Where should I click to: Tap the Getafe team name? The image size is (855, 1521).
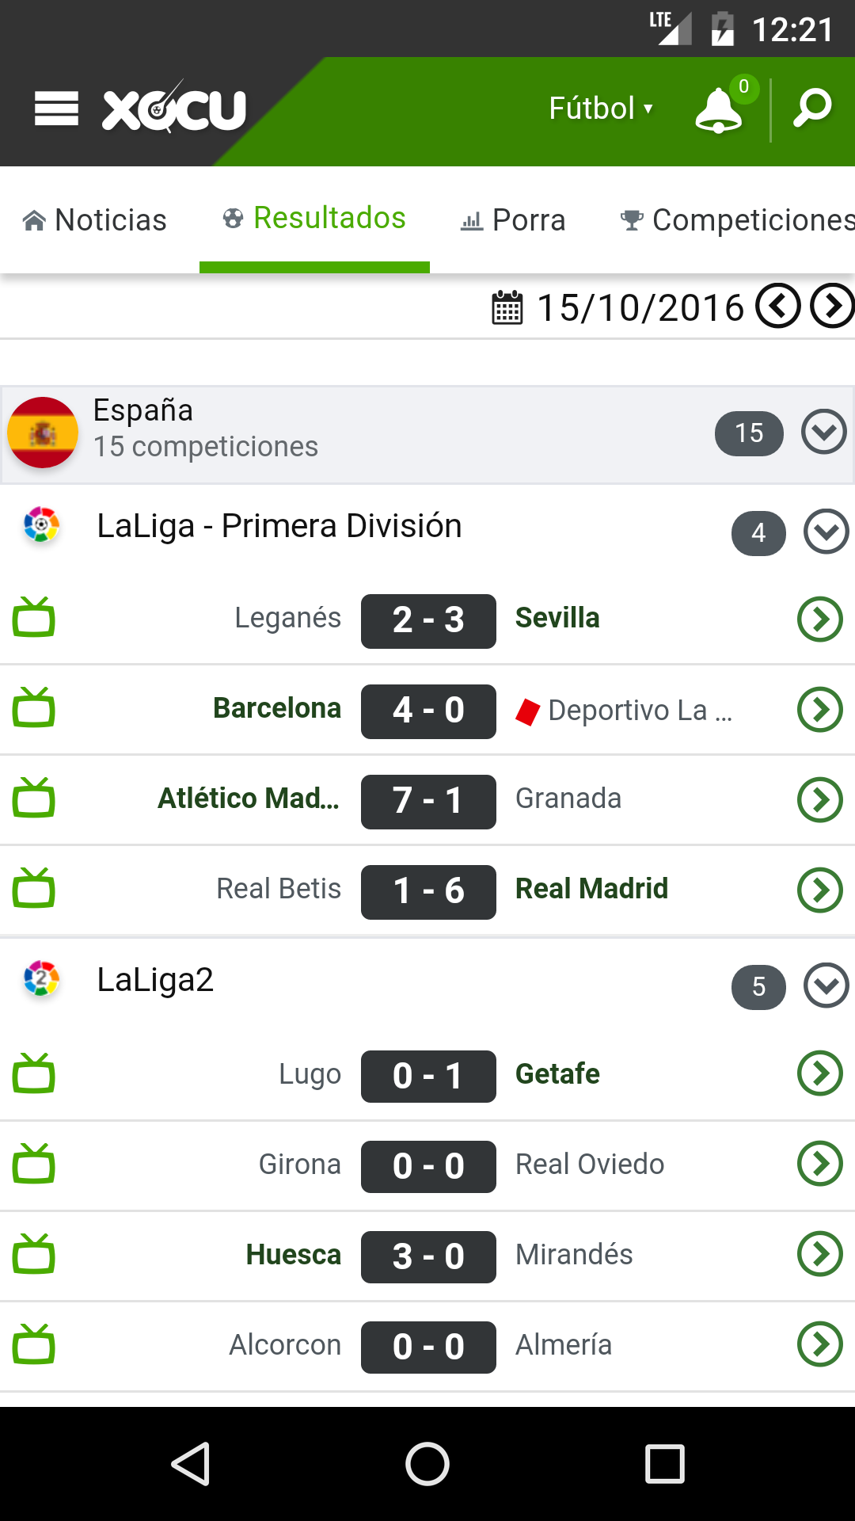[557, 1074]
